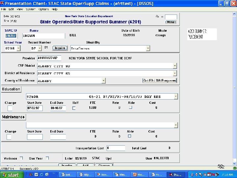Click the Menu button near Go to

tap(171, 22)
